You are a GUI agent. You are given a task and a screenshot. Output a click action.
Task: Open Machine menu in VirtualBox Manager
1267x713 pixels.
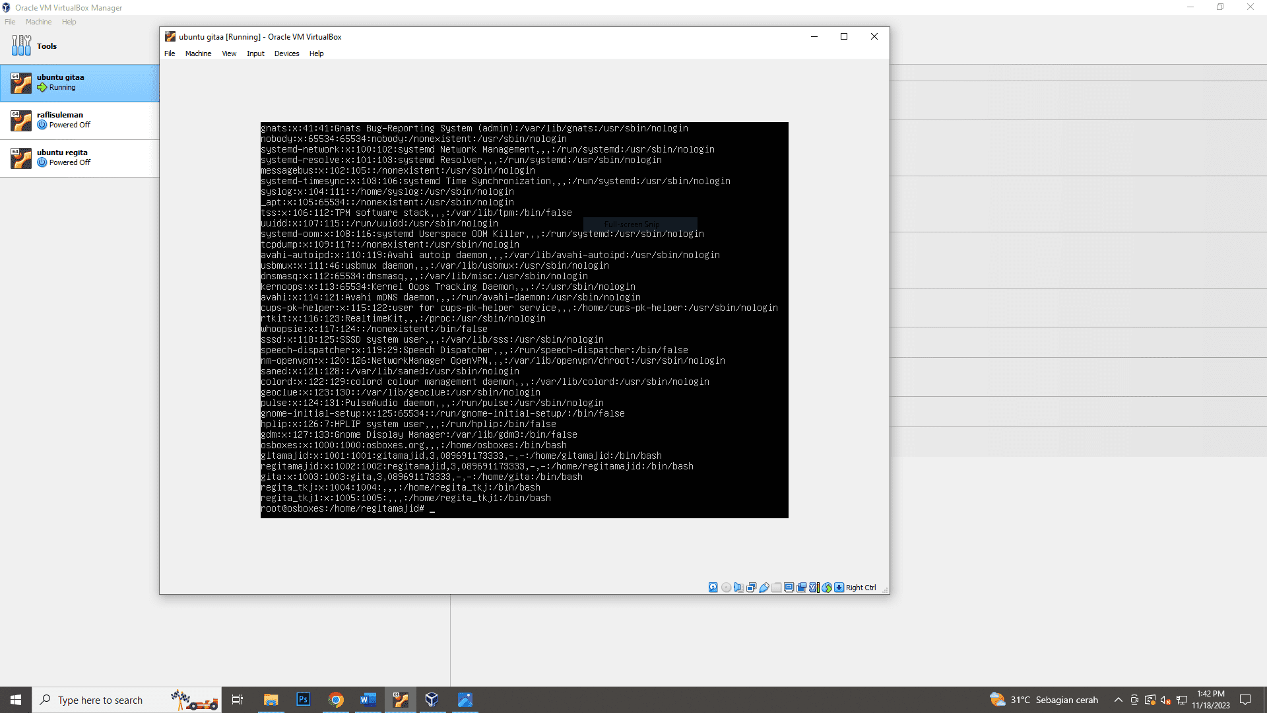coord(38,22)
